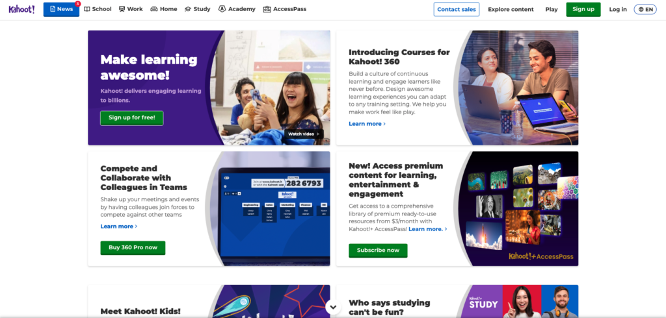This screenshot has height=318, width=666.
Task: Click the Academy badge icon item
Action: (237, 9)
